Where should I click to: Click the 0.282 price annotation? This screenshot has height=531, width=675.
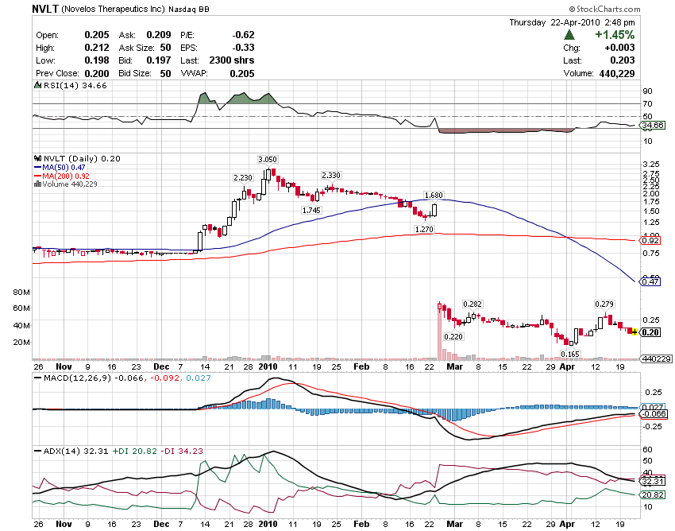(x=472, y=304)
